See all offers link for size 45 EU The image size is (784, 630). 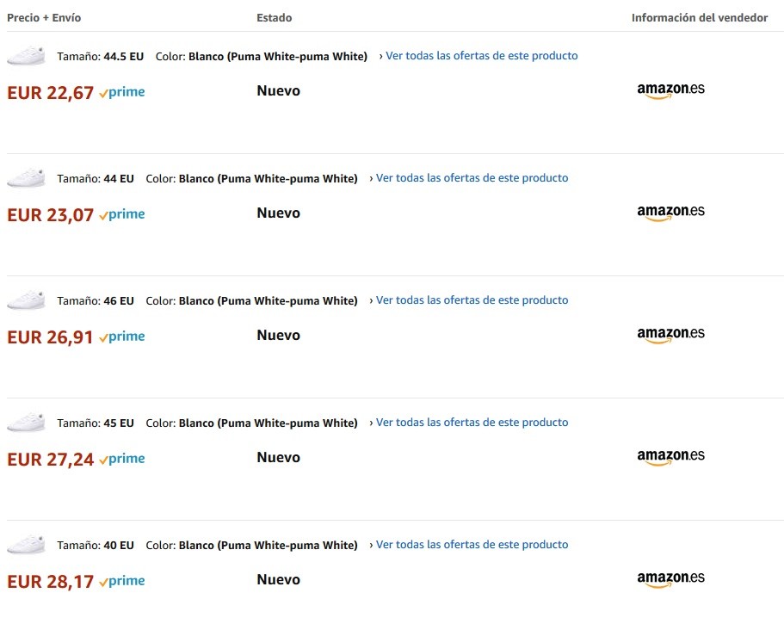pyautogui.click(x=472, y=423)
